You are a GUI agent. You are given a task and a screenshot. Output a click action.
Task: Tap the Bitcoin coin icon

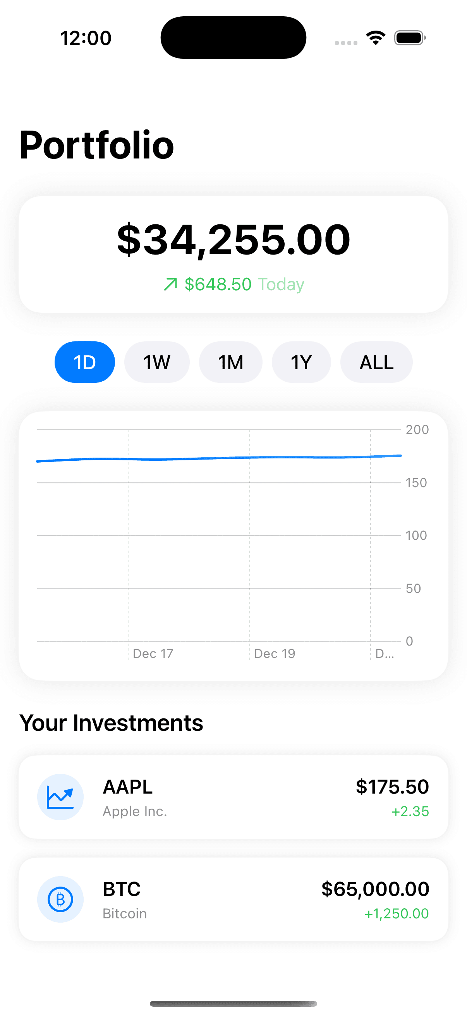60,899
